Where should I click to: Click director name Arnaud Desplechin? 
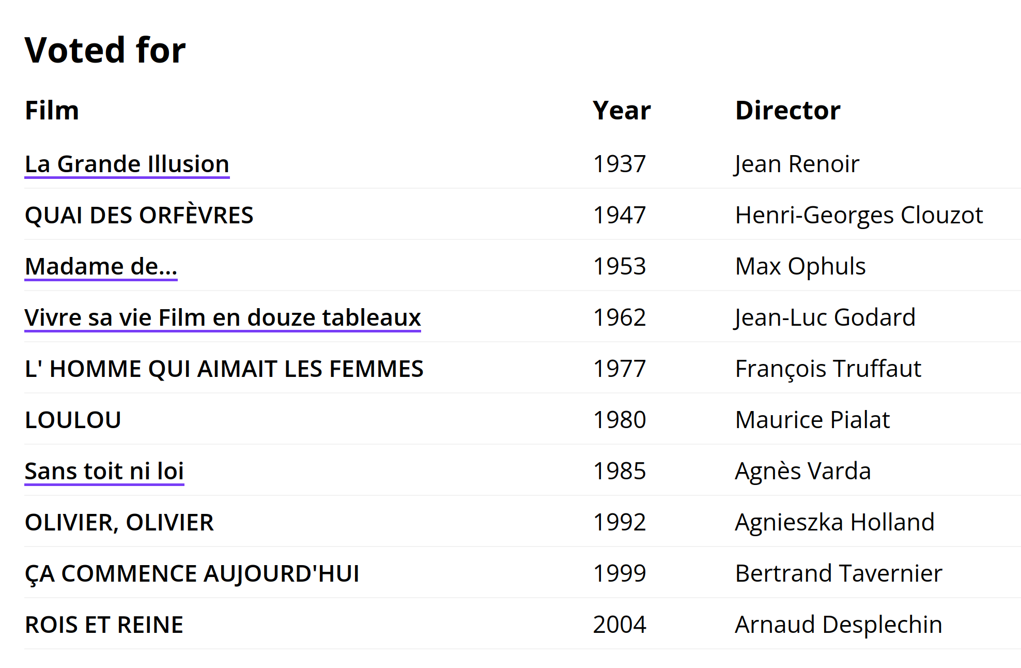(x=839, y=625)
